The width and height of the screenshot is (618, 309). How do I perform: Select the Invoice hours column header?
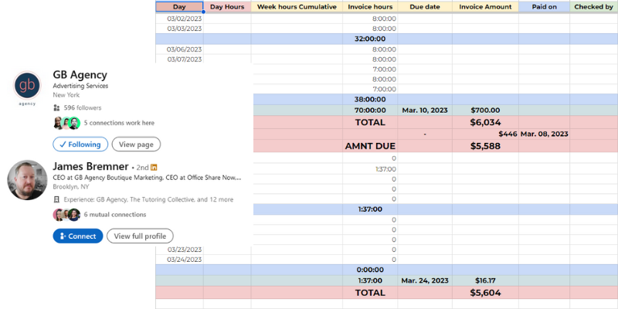(x=370, y=7)
